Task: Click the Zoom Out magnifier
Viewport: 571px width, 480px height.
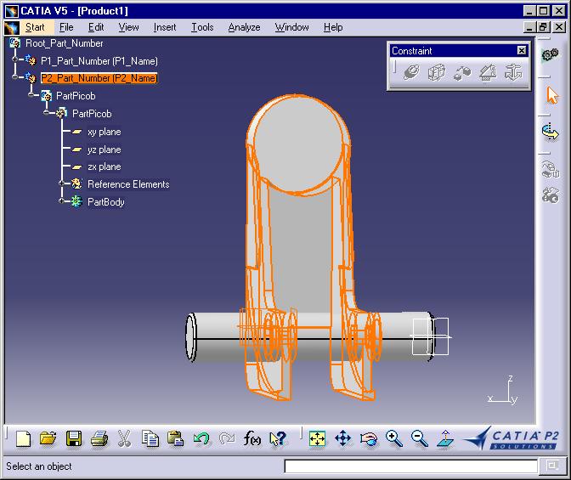Action: 420,438
